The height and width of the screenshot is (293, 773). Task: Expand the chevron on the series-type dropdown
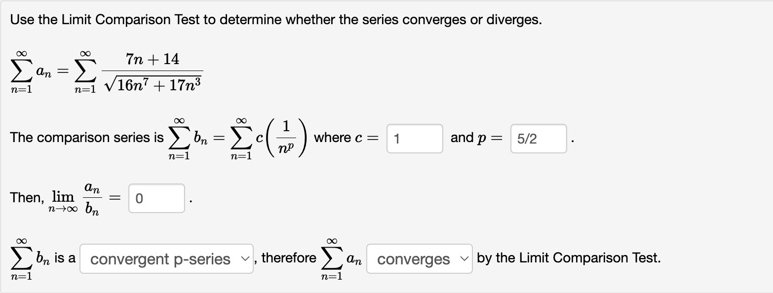click(x=245, y=258)
